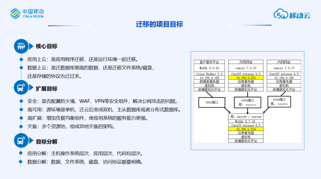This screenshot has height=179, width=321.
Task: Click the blue arrow beside 扩展目标
Action: pos(31,87)
